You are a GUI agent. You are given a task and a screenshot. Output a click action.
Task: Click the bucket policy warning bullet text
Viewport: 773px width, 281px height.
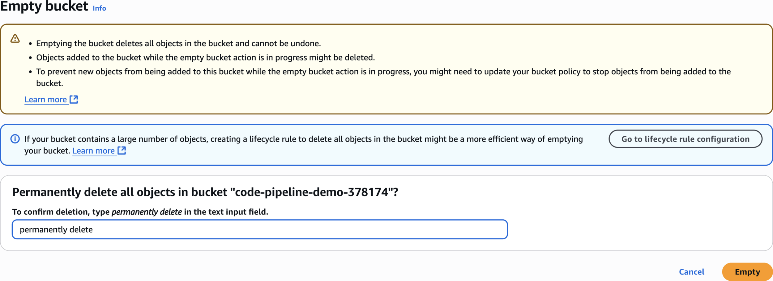(x=383, y=72)
